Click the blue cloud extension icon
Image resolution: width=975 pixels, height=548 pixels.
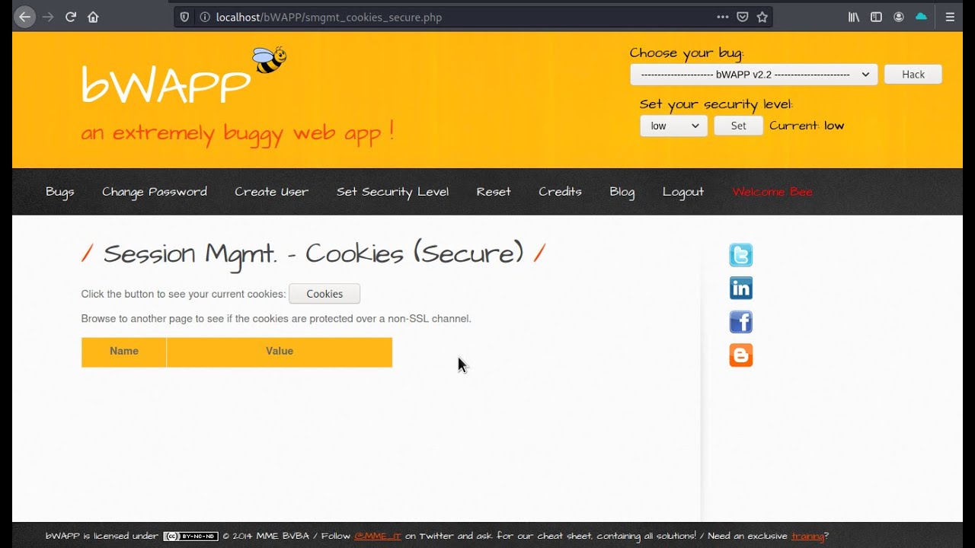click(921, 17)
